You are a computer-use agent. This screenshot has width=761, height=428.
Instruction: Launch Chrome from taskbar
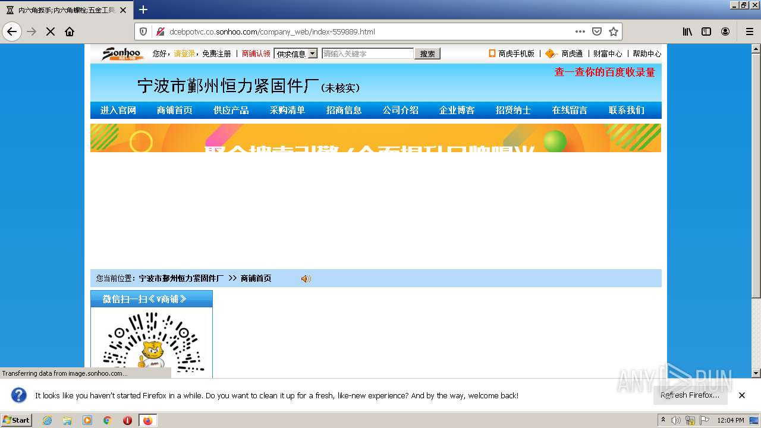point(107,420)
